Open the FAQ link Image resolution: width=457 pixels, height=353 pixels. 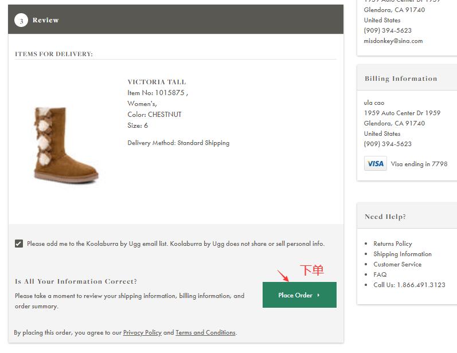click(380, 274)
